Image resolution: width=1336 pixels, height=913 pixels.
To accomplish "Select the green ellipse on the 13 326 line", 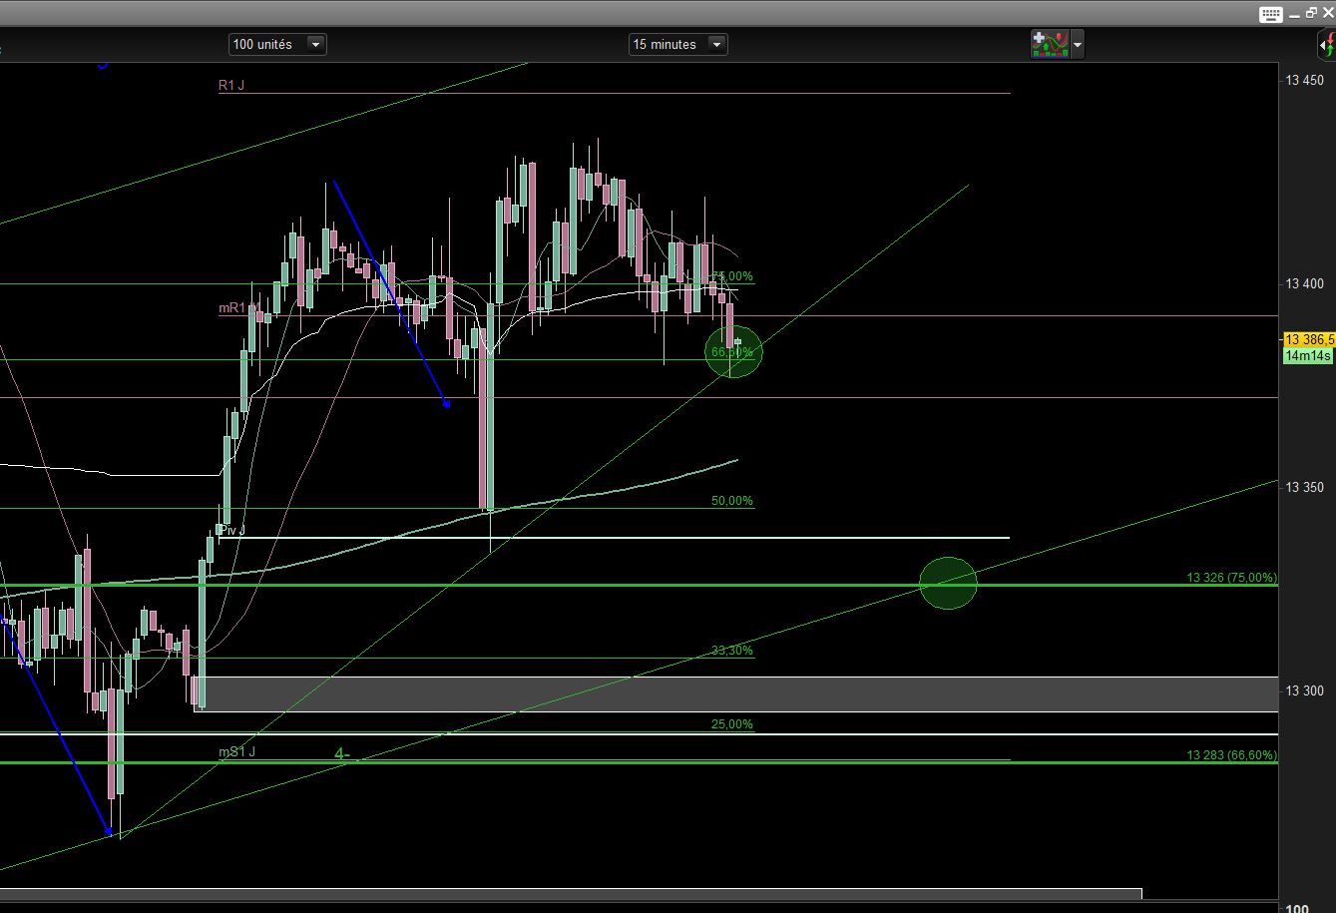I will coord(948,584).
